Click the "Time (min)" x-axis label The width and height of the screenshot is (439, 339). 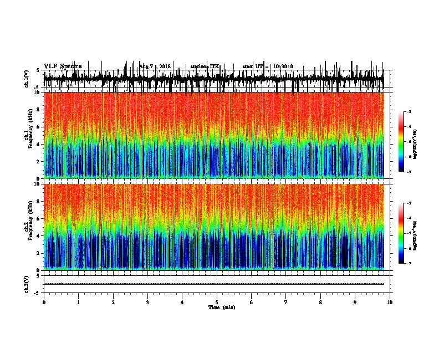click(x=222, y=307)
